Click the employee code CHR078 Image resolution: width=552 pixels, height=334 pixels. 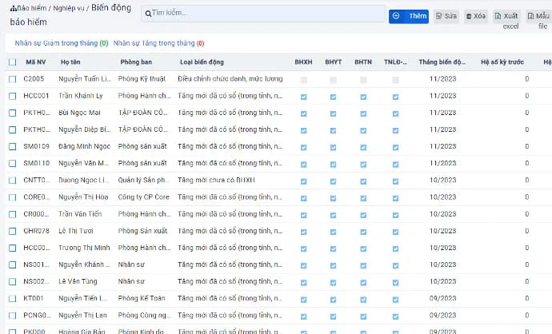pyautogui.click(x=36, y=231)
